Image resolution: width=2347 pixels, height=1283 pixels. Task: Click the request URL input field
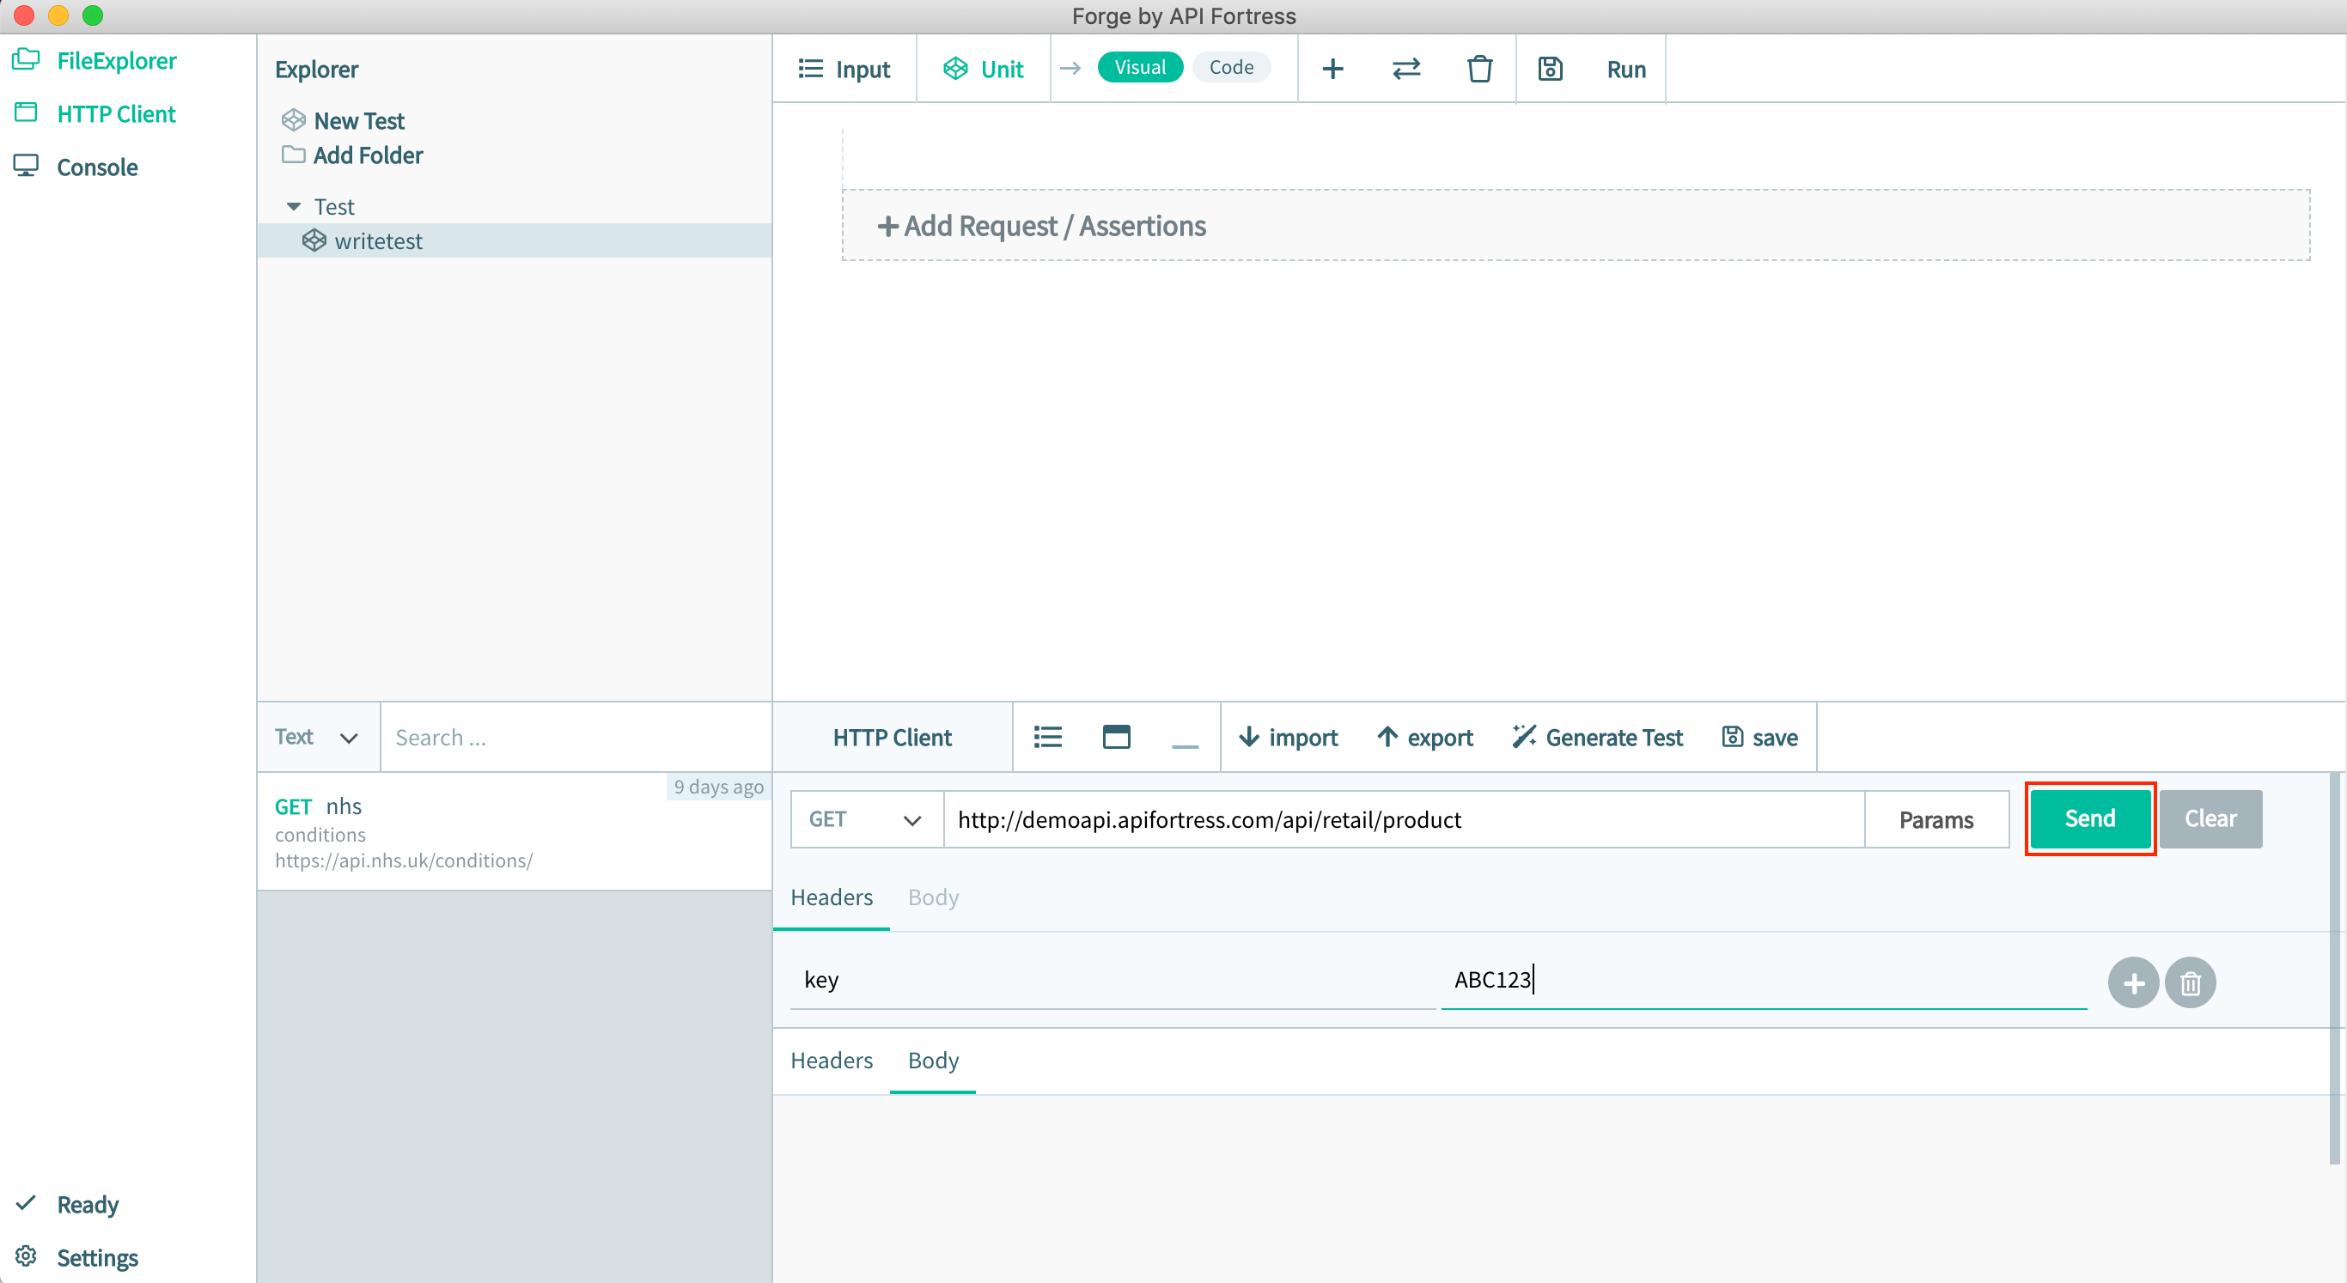tap(1403, 819)
